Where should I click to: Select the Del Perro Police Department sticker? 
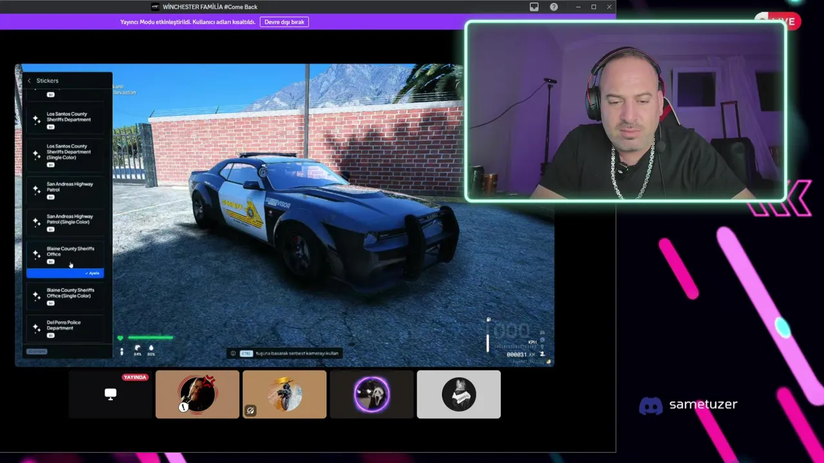point(65,328)
